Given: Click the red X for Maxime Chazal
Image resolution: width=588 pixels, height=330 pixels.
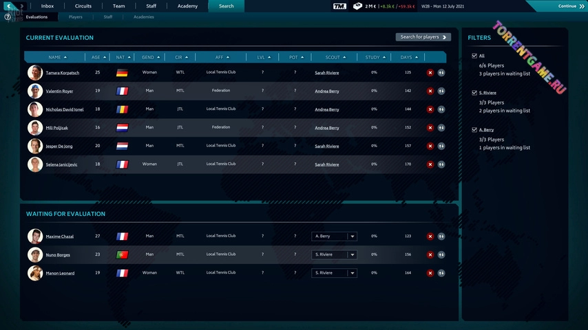Looking at the screenshot, I should tap(430, 236).
